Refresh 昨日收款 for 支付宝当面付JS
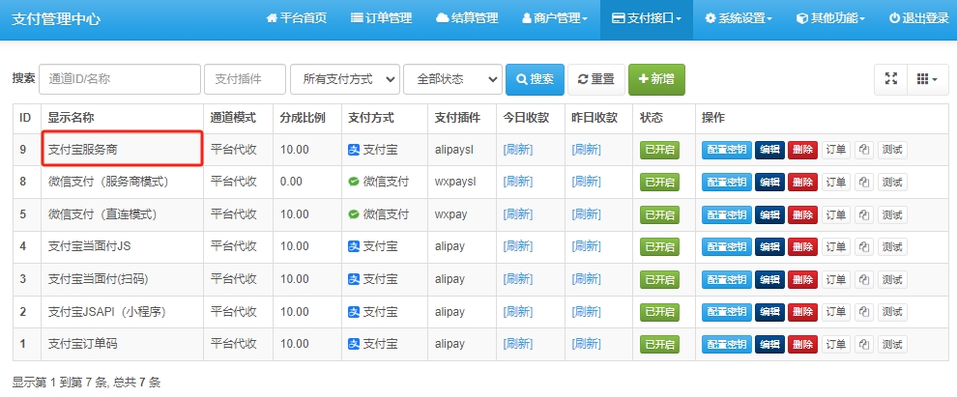957x397 pixels. tap(586, 247)
